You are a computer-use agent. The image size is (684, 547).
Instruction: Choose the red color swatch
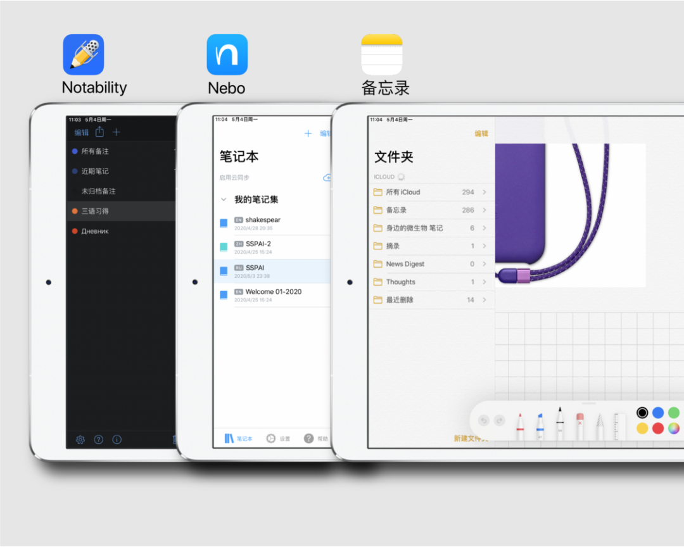[658, 429]
